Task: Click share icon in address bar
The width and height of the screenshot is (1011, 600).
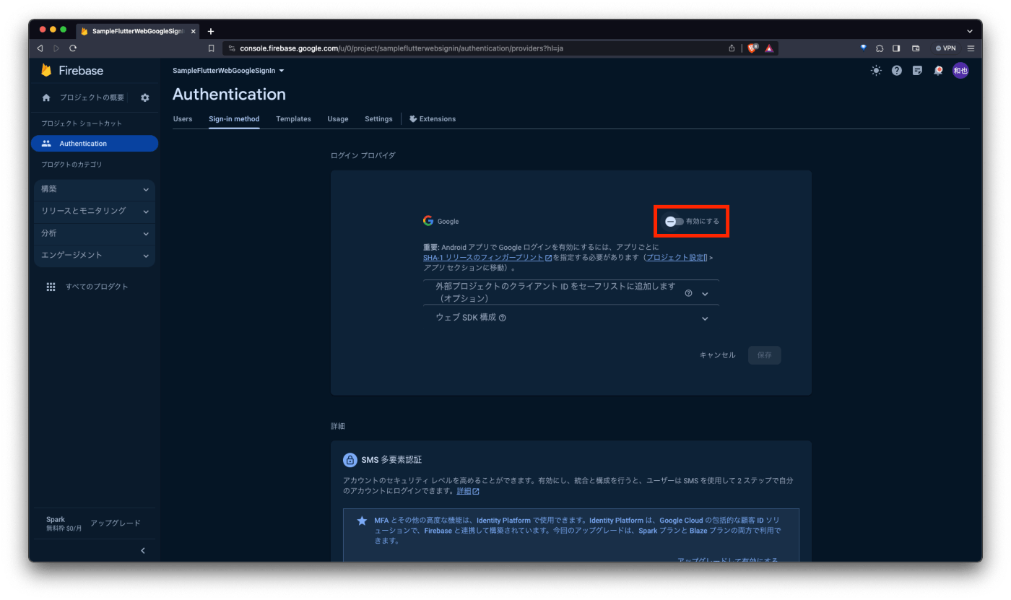Action: 732,48
